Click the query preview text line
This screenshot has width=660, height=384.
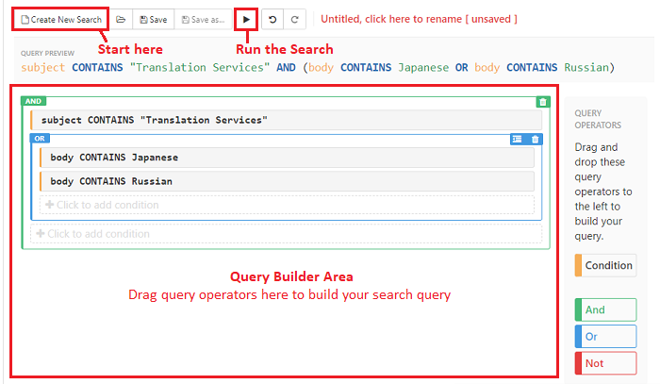(x=318, y=67)
